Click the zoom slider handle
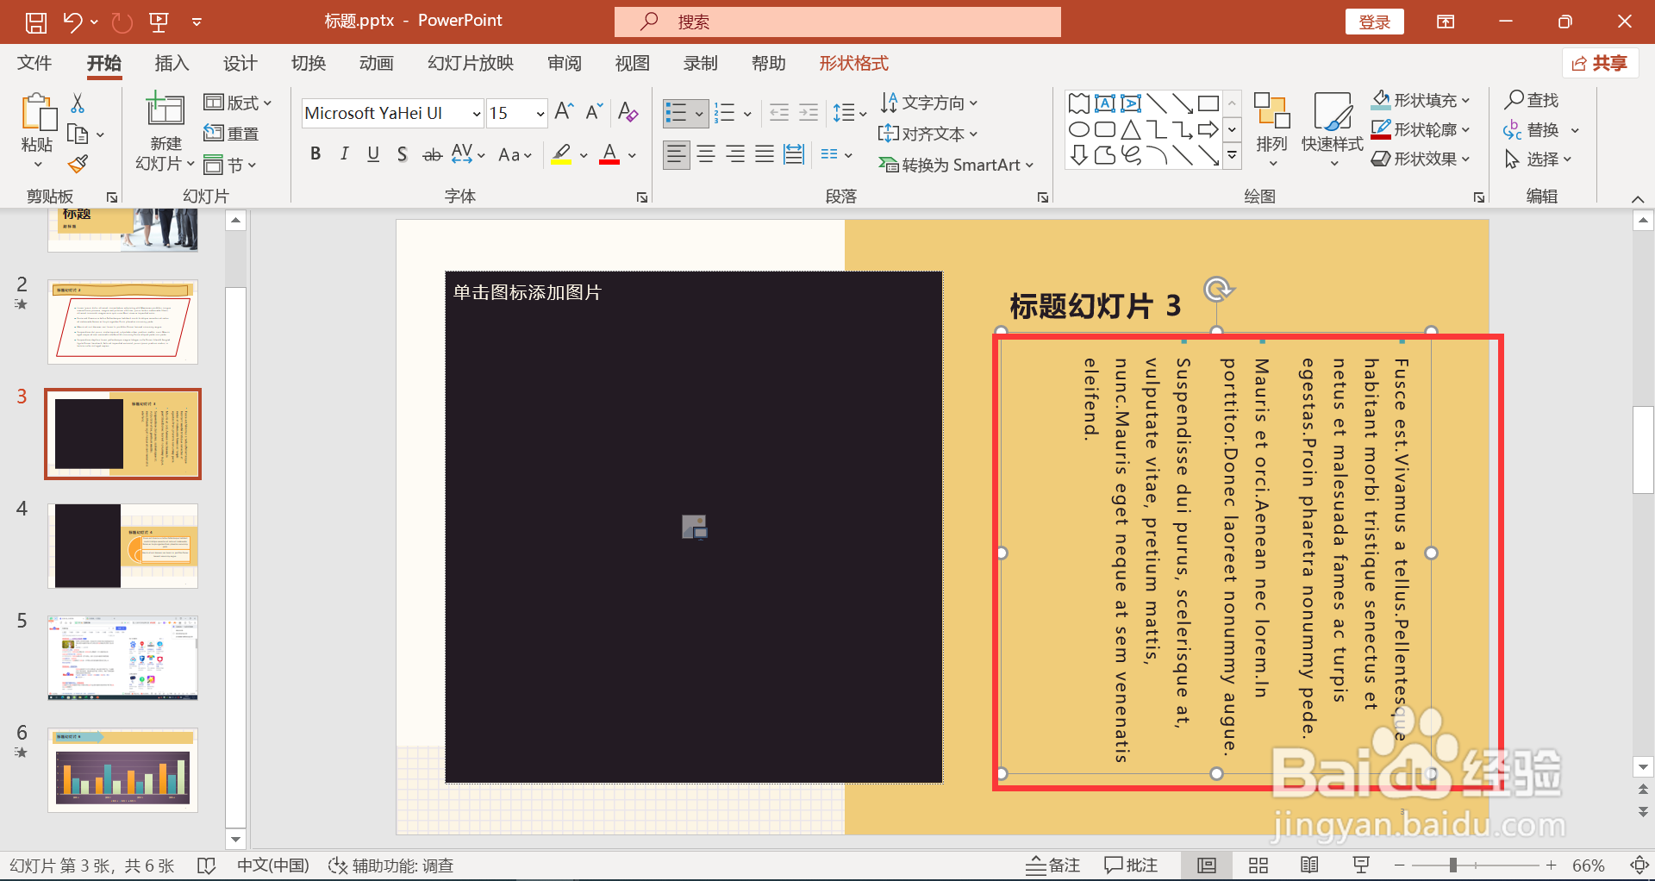This screenshot has height=881, width=1655. 1453,865
